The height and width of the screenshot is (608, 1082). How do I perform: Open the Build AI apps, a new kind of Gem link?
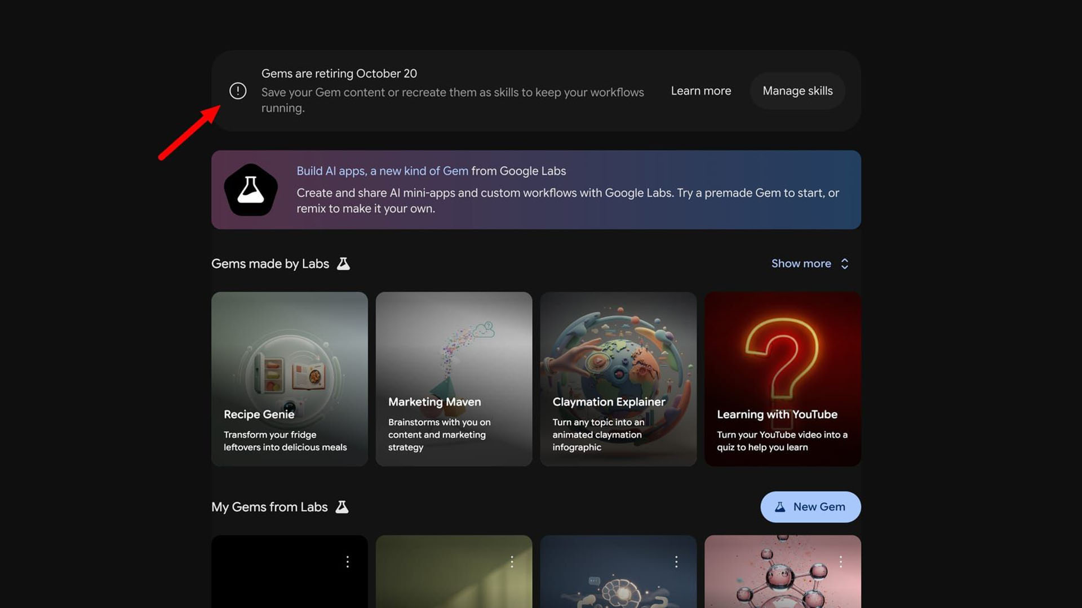[x=383, y=171]
